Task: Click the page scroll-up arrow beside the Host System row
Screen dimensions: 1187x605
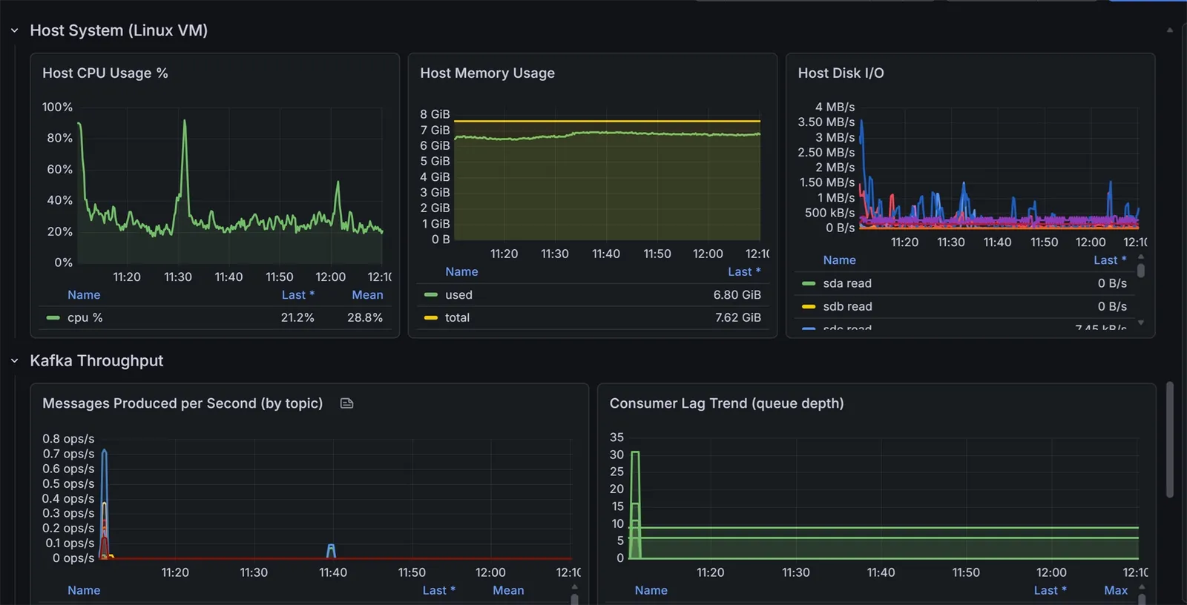Action: tap(1170, 30)
